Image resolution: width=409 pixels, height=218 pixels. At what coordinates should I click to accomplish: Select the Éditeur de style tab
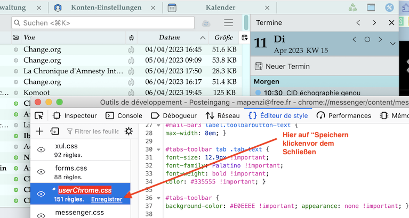coord(278,115)
